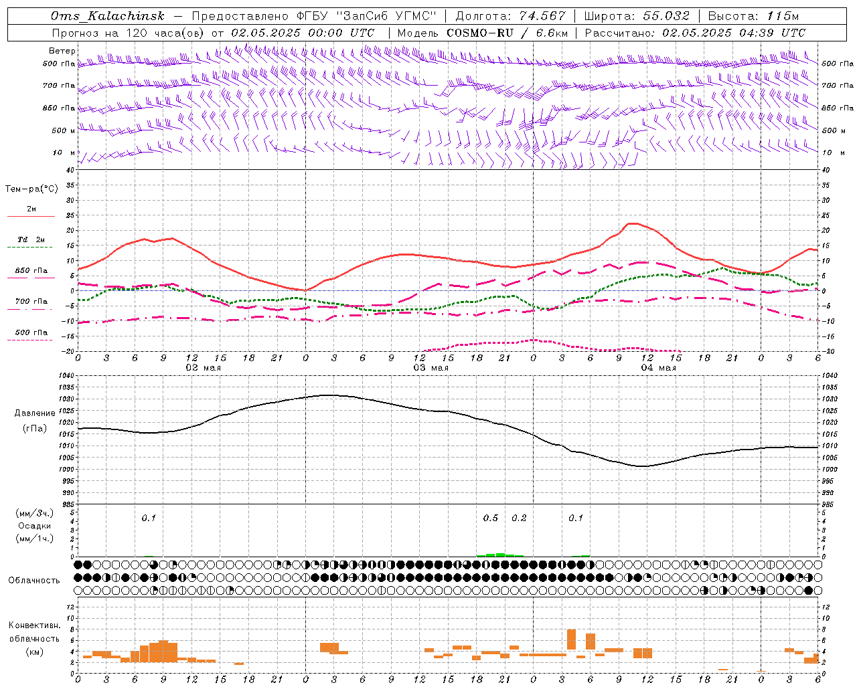This screenshot has width=857, height=685.
Task: Click the 'Облачность' cloudiness label
Action: [x=34, y=581]
